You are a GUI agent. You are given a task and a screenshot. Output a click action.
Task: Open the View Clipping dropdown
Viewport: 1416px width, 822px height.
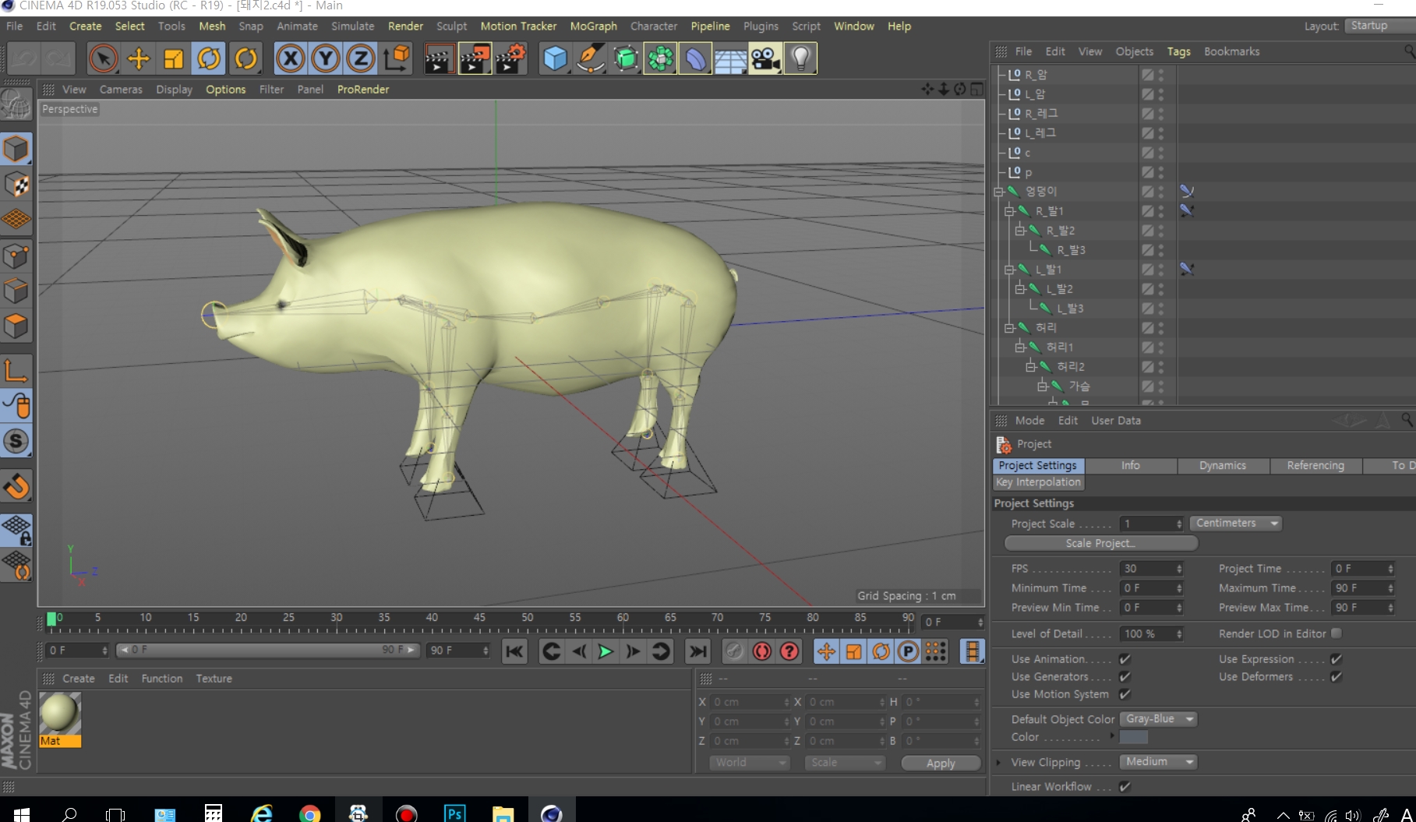1158,762
